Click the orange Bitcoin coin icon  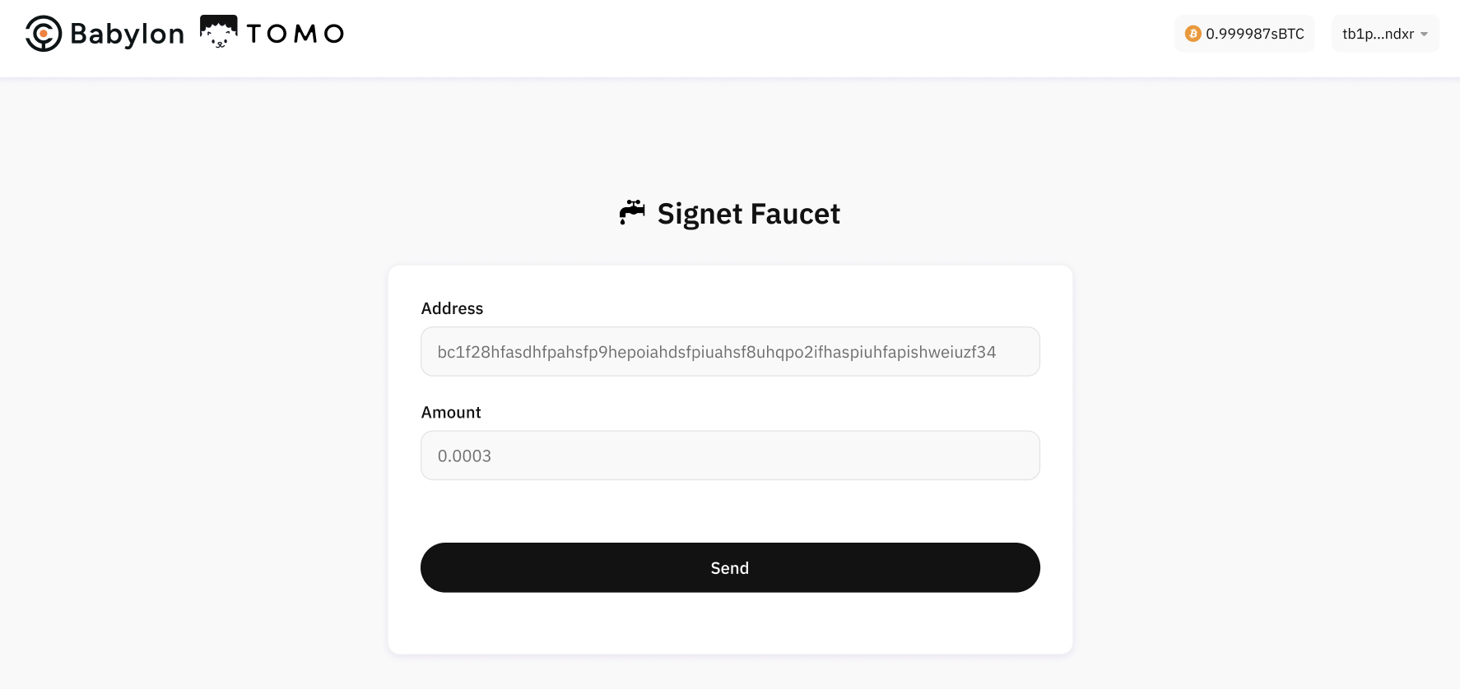click(1193, 34)
